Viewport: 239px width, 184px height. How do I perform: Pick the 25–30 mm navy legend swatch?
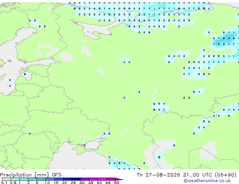76,179
